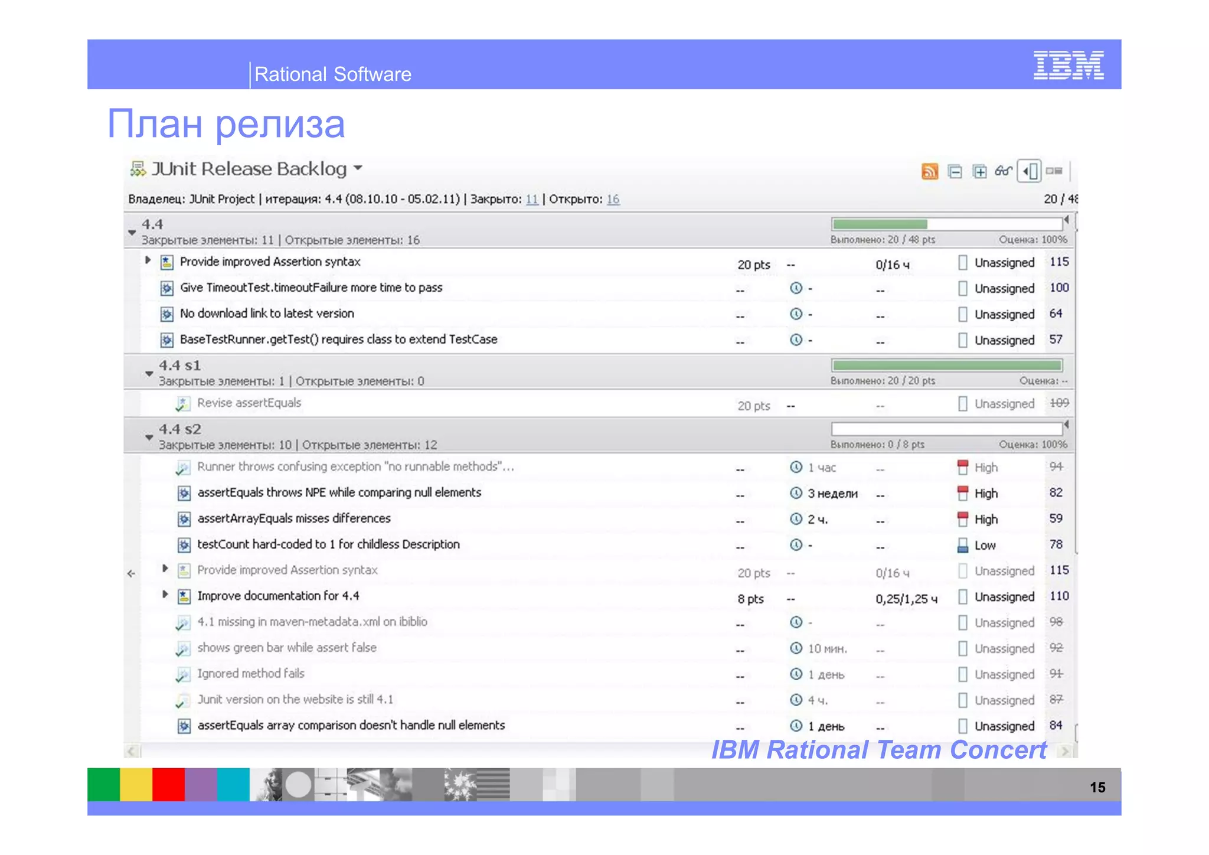Click the toolbar icon right of the layout icon
This screenshot has height=855, width=1209.
click(x=1054, y=171)
